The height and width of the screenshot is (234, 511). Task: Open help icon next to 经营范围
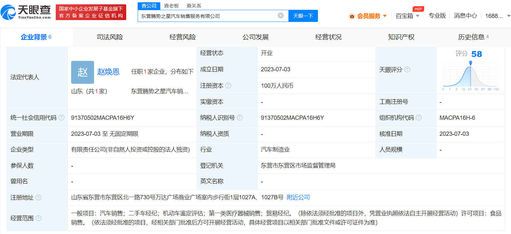point(38,218)
